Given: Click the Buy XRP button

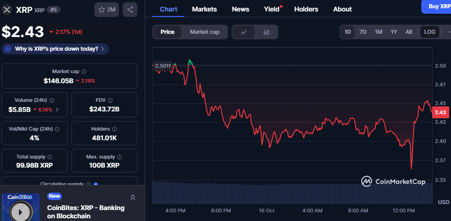Looking at the screenshot, I should (x=438, y=6).
